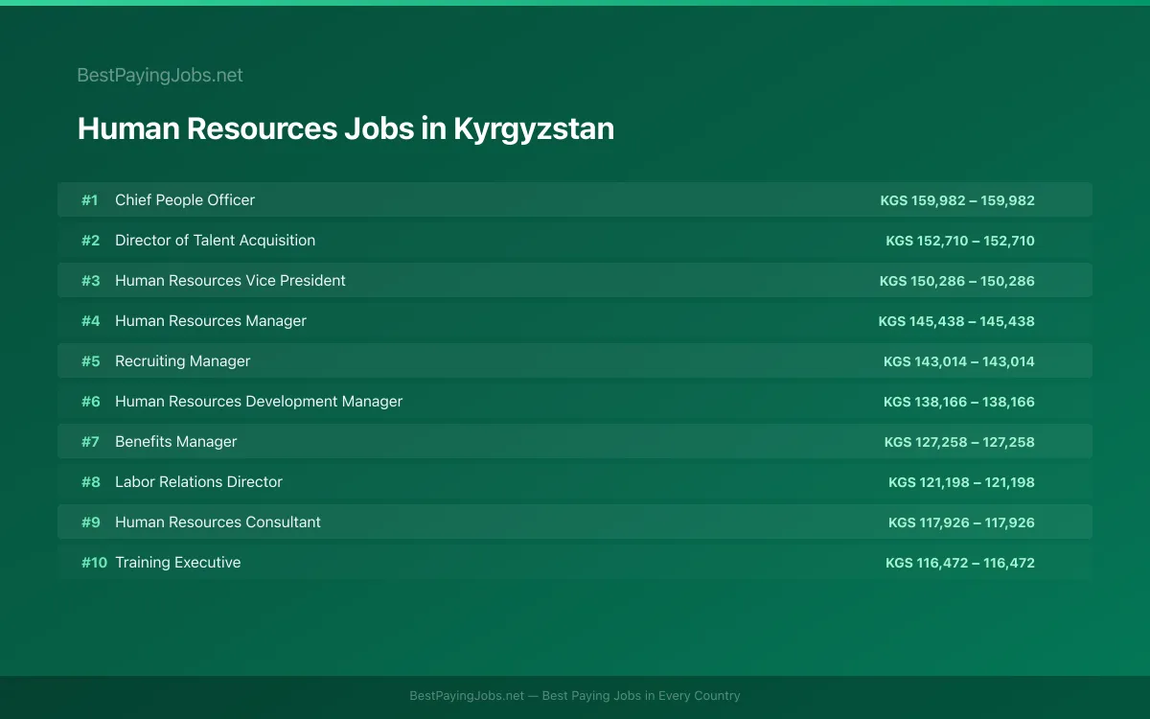Click the #8 rank number
Screen dimensions: 1150x719
tap(90, 482)
